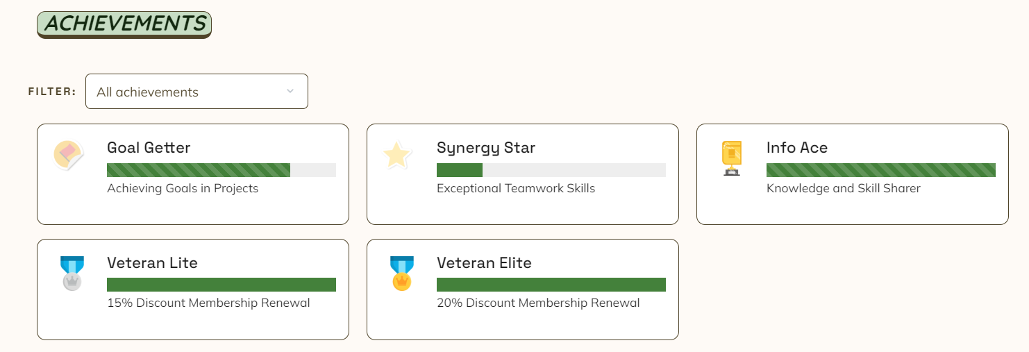Click the filter dropdown chevron arrow
Image resolution: width=1029 pixels, height=352 pixels.
point(290,91)
